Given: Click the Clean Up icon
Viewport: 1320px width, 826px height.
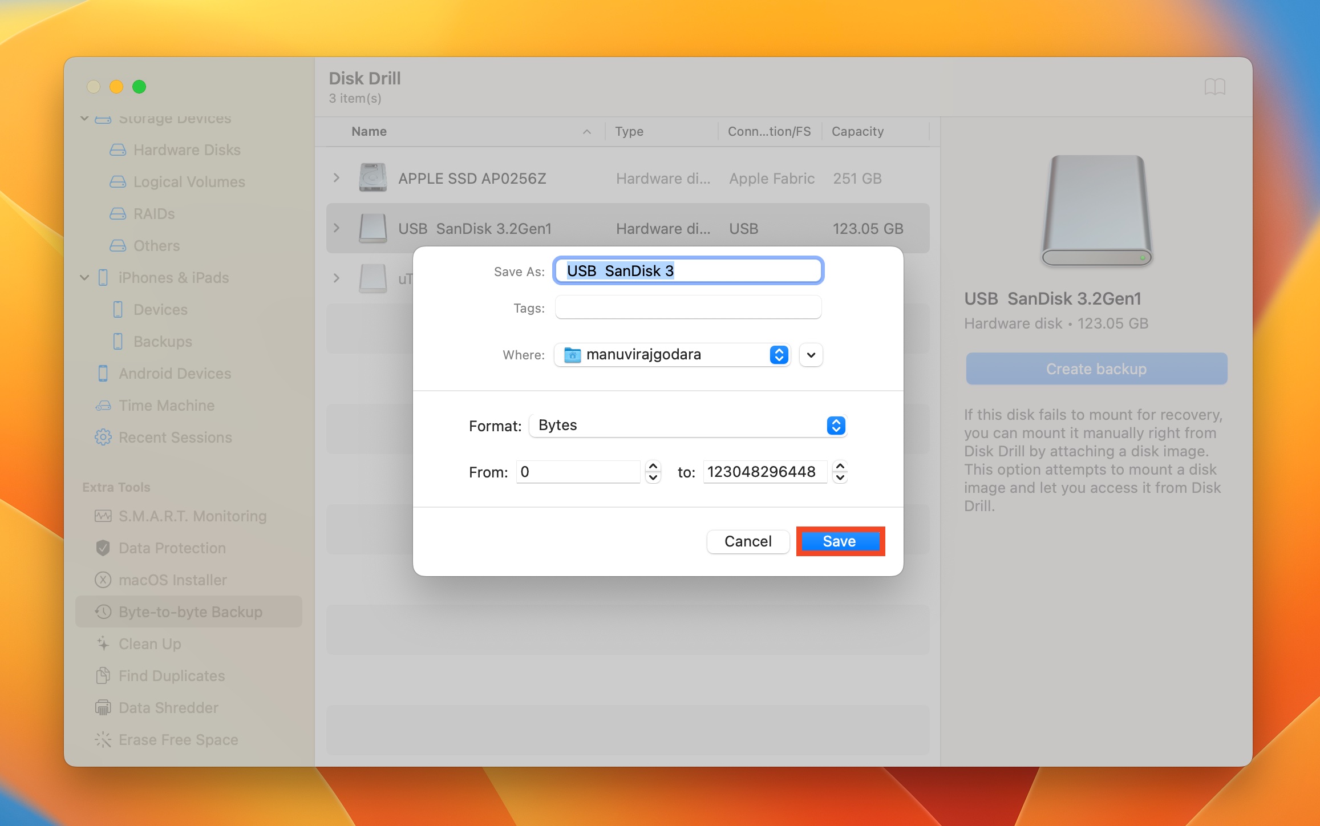Looking at the screenshot, I should point(103,643).
